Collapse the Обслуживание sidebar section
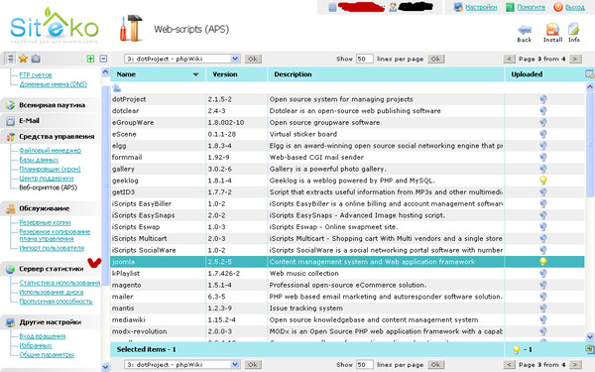 pyautogui.click(x=44, y=208)
